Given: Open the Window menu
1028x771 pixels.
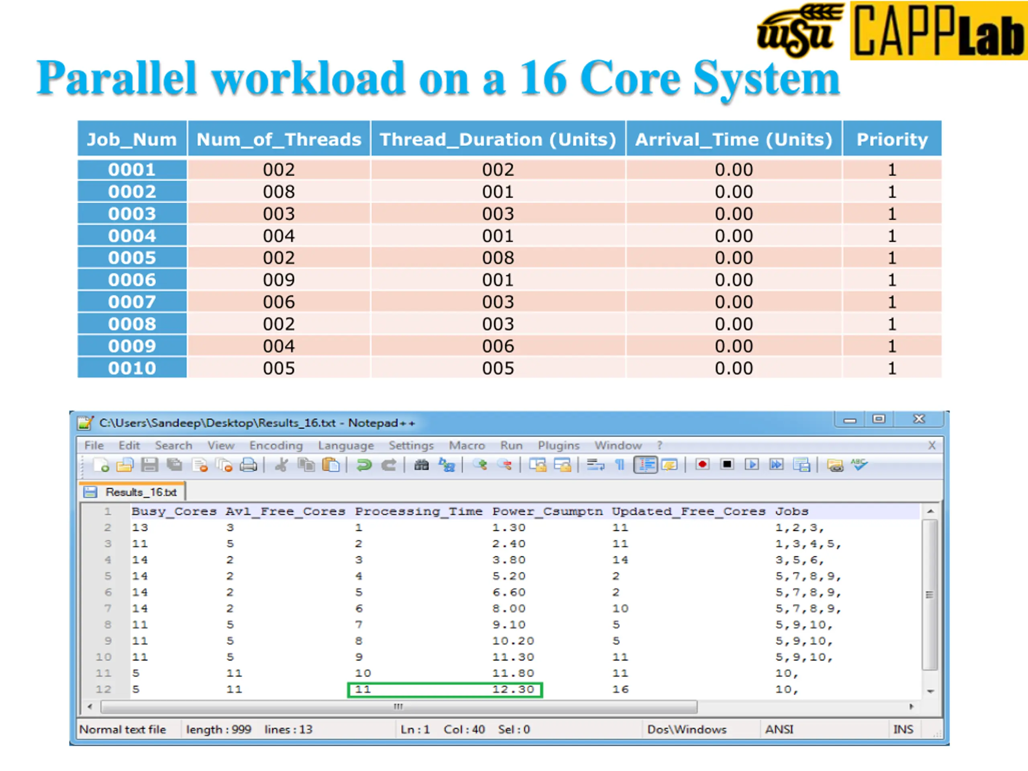Looking at the screenshot, I should tap(618, 445).
